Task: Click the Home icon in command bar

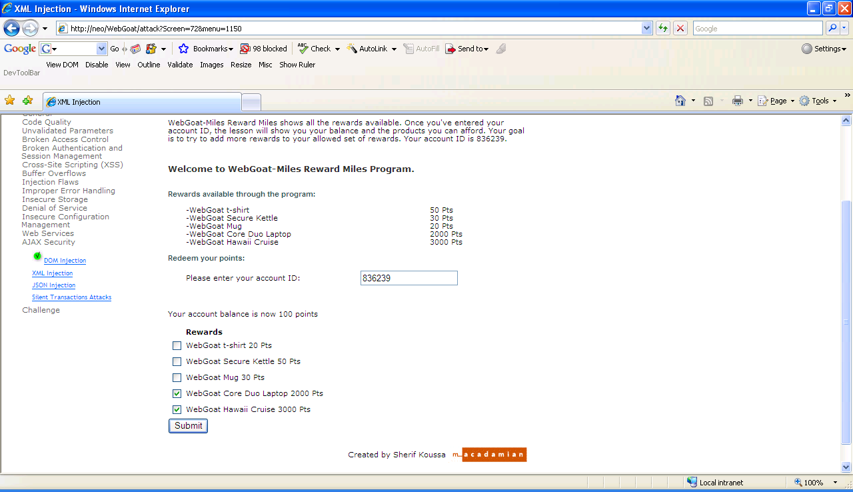Action: pos(680,101)
